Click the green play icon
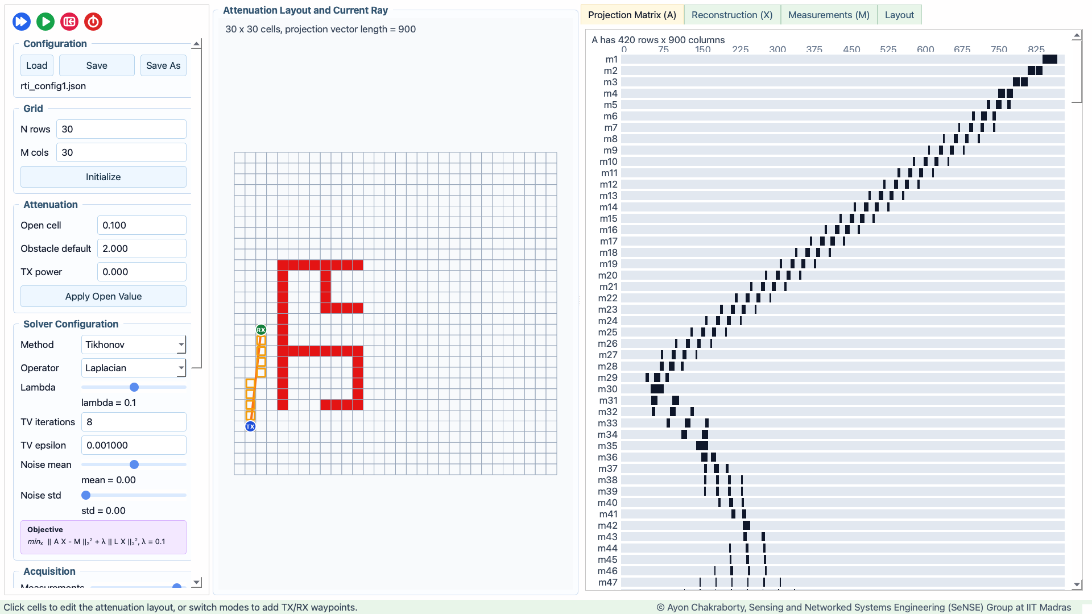 click(45, 22)
